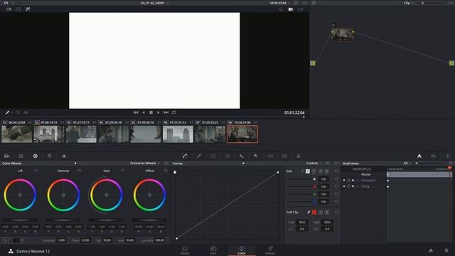
Task: Reset all primaries wheels
Action: (x=166, y=164)
